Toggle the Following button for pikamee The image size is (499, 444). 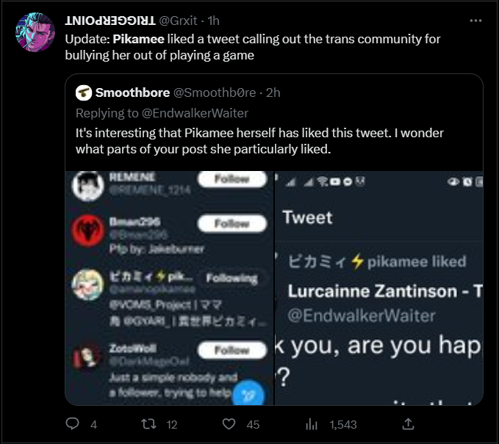231,278
